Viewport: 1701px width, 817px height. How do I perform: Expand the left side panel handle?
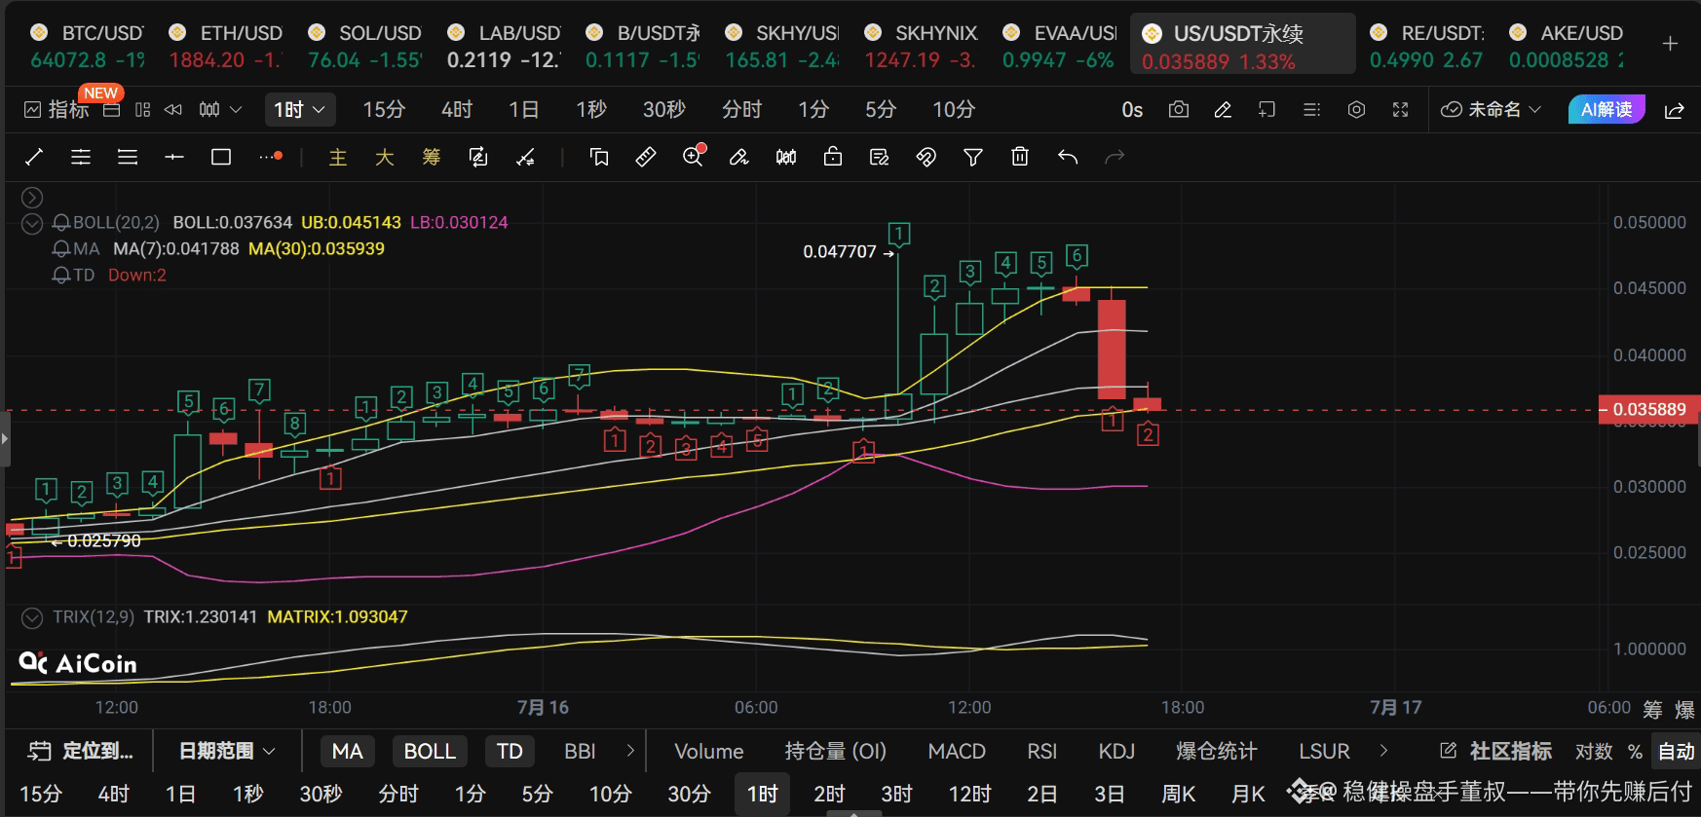pyautogui.click(x=5, y=439)
